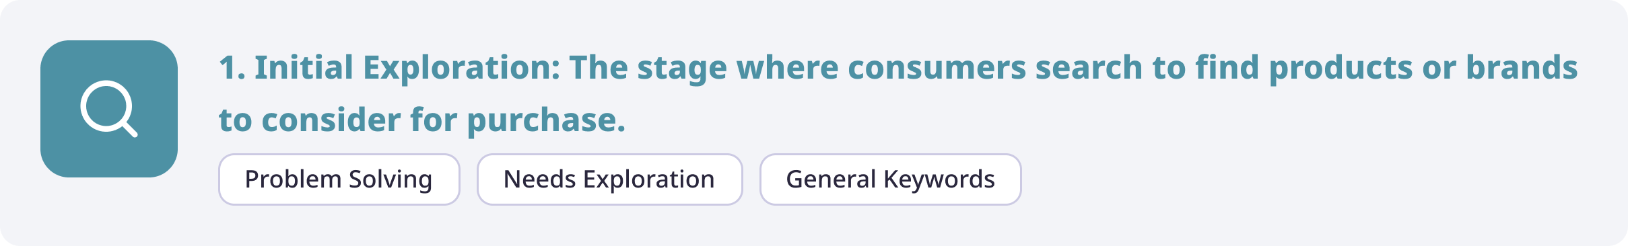Image resolution: width=1628 pixels, height=246 pixels.
Task: Select the teal rounded search icon tile
Action: [109, 109]
